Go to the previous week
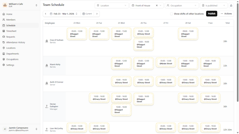This screenshot has height=134, width=239. click(x=46, y=14)
